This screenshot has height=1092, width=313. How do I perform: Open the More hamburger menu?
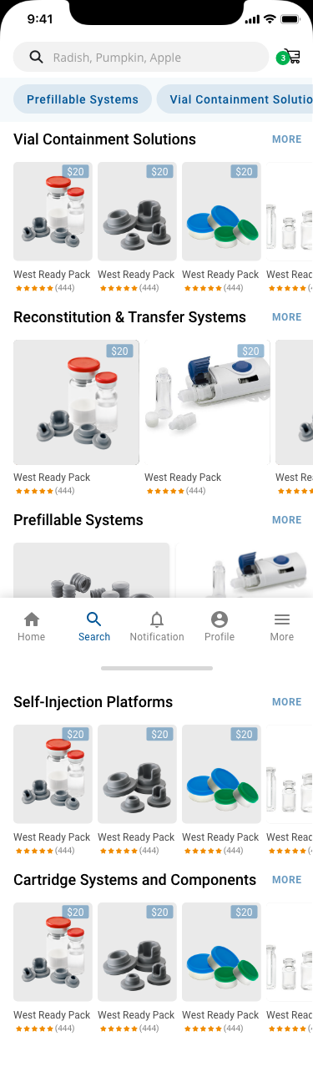point(282,626)
